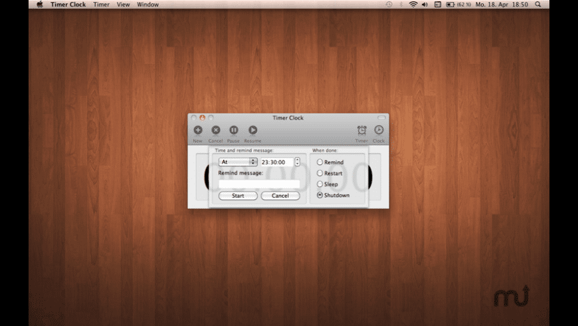Viewport: 578px width, 326px height.
Task: Click the Resume play icon
Action: pyautogui.click(x=252, y=130)
